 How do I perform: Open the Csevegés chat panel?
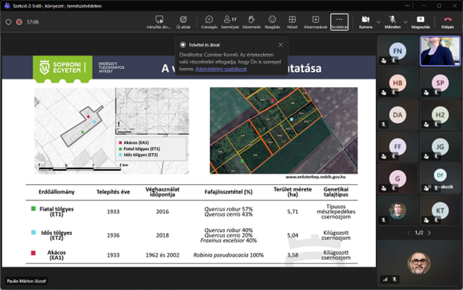point(209,22)
